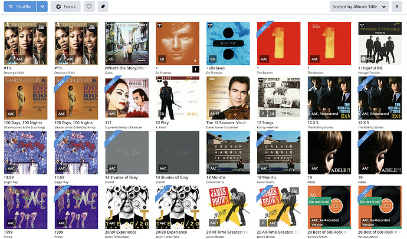Click the Tidal icon on the Oasis cover
Screen dimensions: 407x239
(x=109, y=25)
